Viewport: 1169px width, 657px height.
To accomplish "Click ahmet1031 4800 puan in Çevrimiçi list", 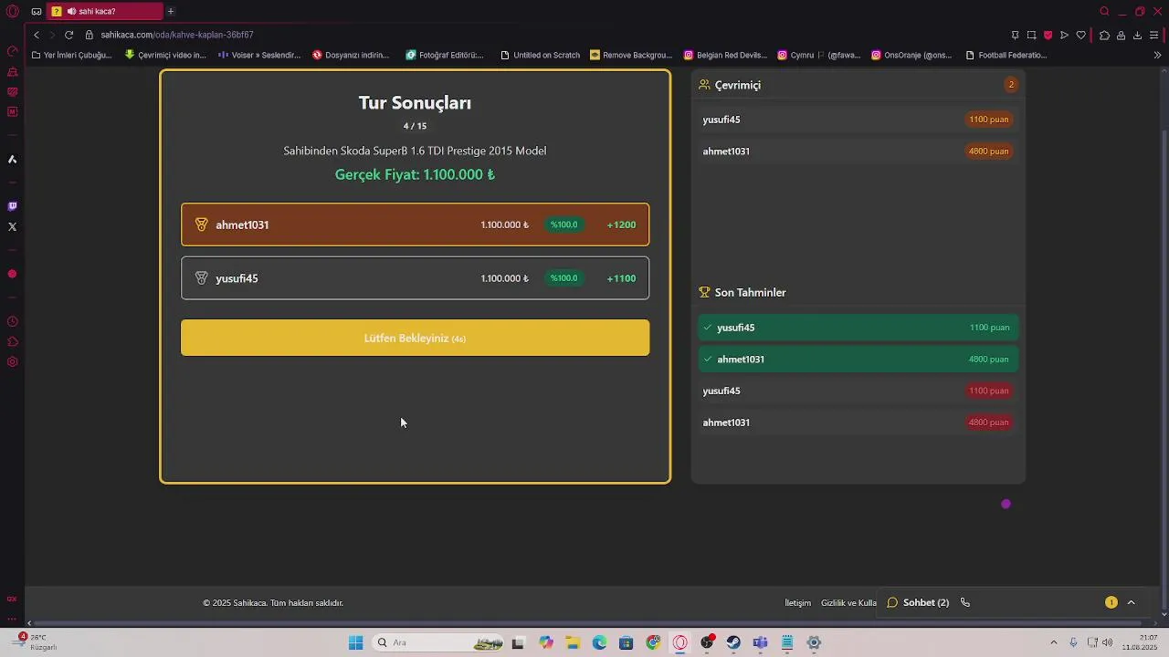I will pos(858,151).
